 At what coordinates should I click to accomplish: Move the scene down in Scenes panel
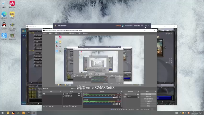coord(53,107)
